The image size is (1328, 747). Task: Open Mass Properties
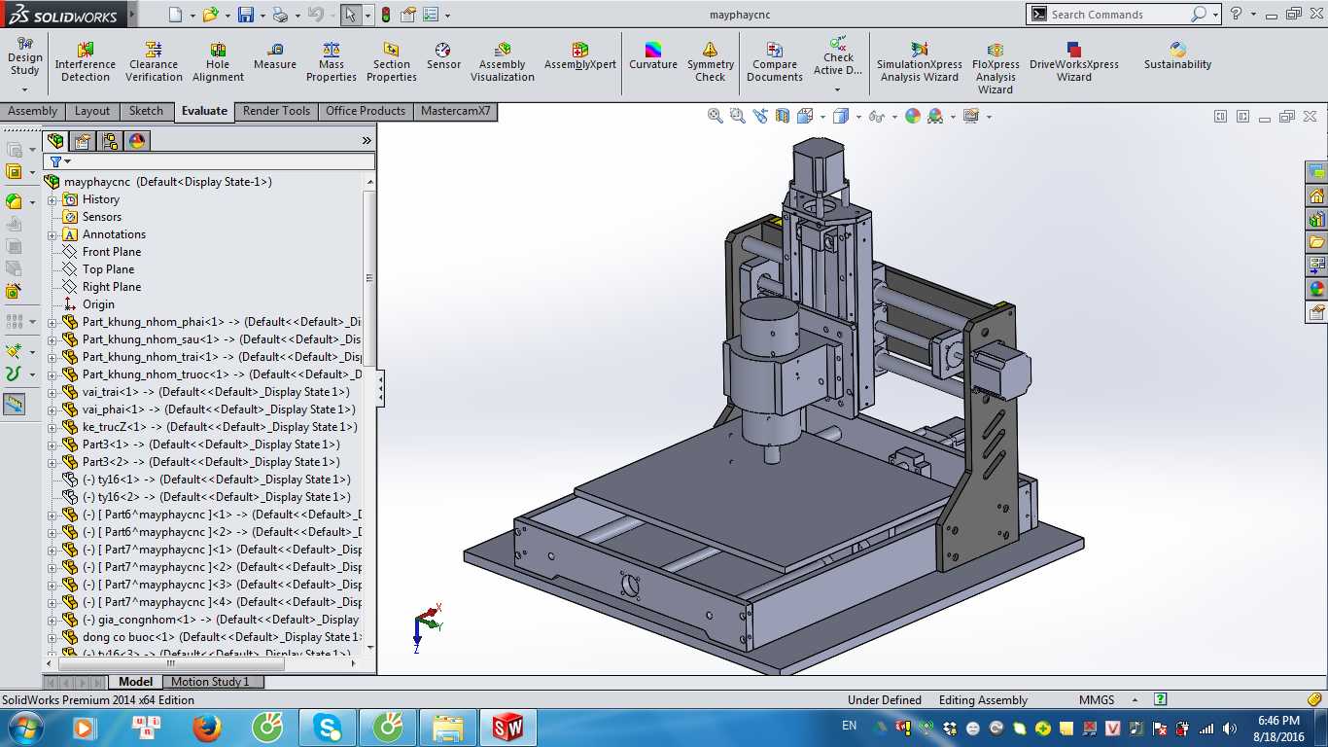pos(332,62)
